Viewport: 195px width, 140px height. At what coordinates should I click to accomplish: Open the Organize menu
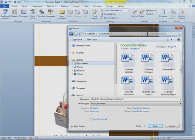(76, 40)
